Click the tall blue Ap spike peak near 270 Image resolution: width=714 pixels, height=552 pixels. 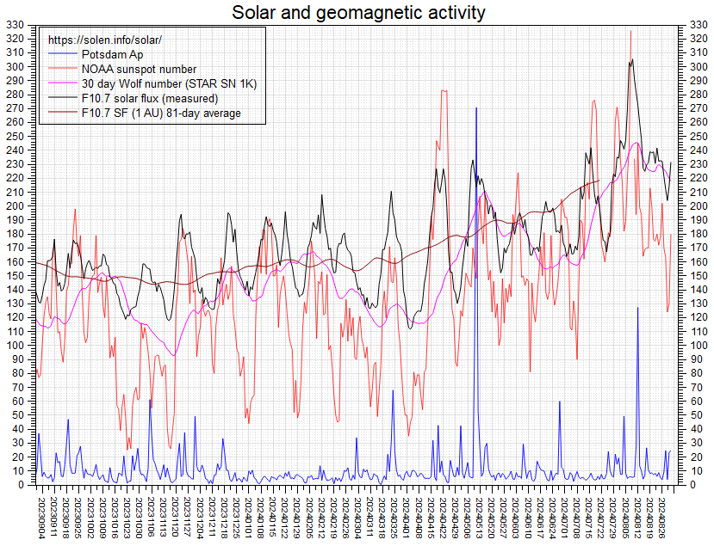click(476, 108)
